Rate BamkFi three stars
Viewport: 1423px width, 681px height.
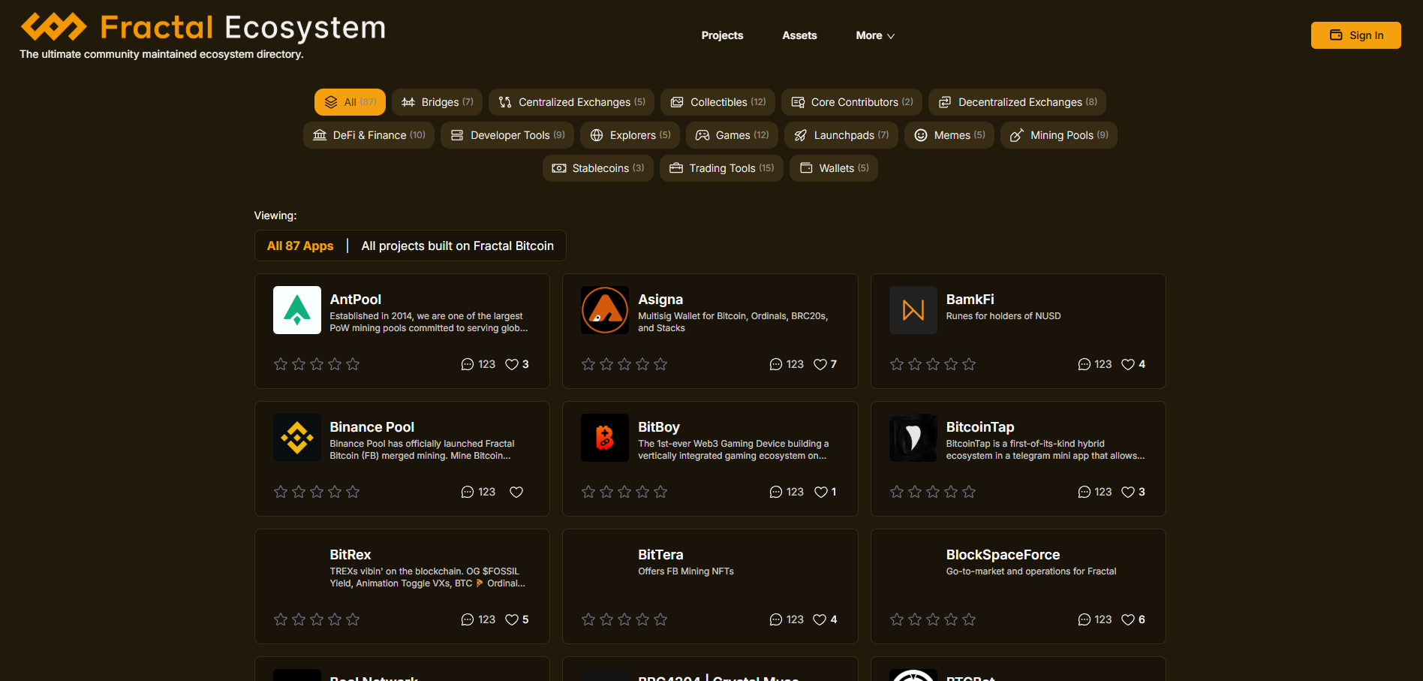point(933,364)
